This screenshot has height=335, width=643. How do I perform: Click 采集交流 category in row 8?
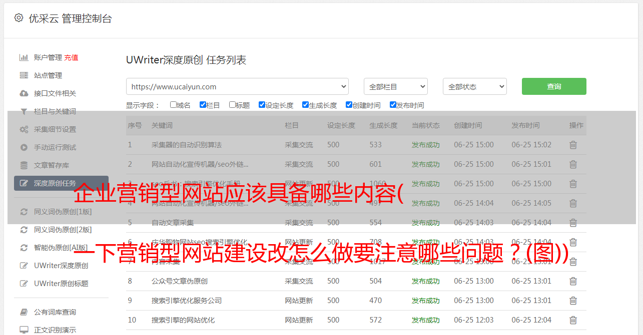299,281
